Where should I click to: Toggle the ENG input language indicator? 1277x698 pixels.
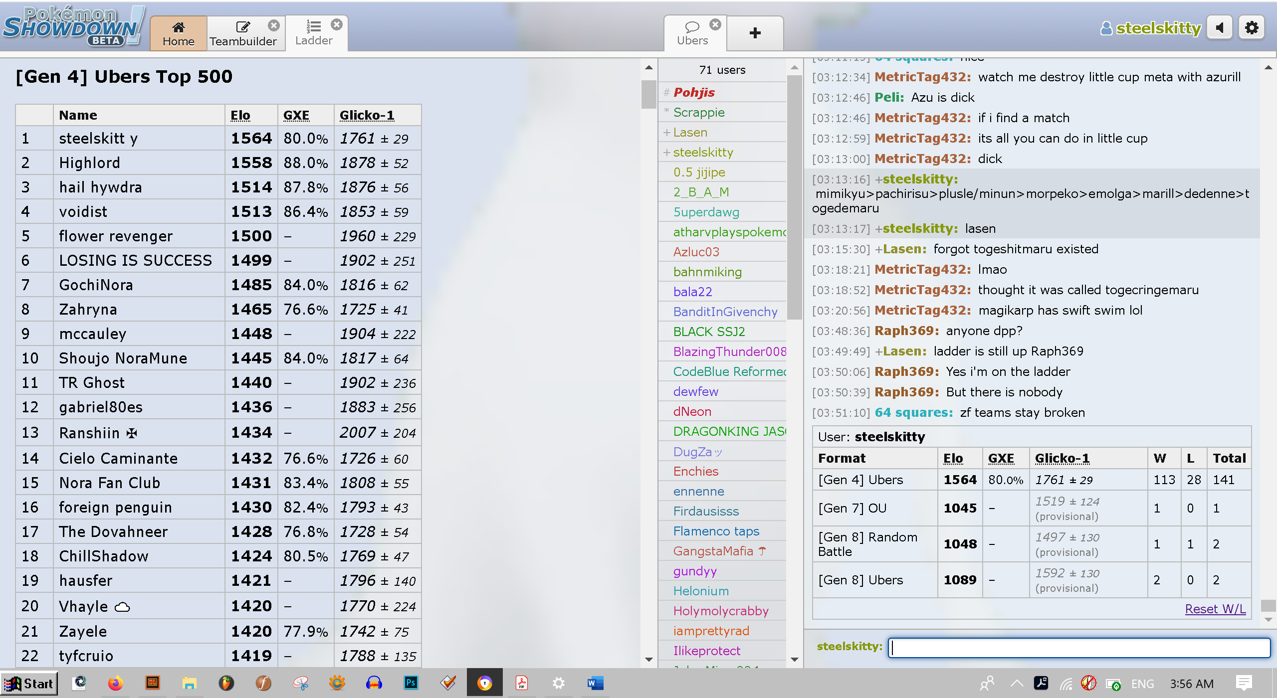[1142, 684]
